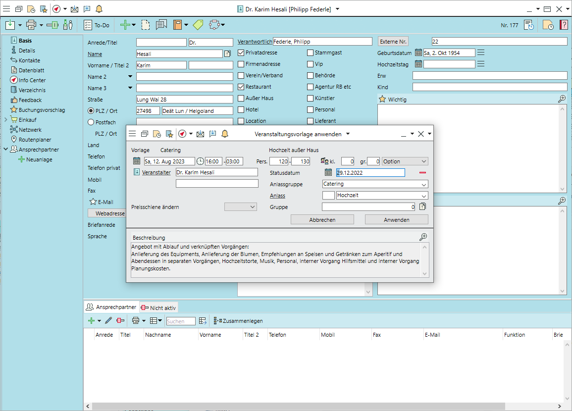
Task: Open the calendar icon next to Geburtsdatum
Action: 418,52
